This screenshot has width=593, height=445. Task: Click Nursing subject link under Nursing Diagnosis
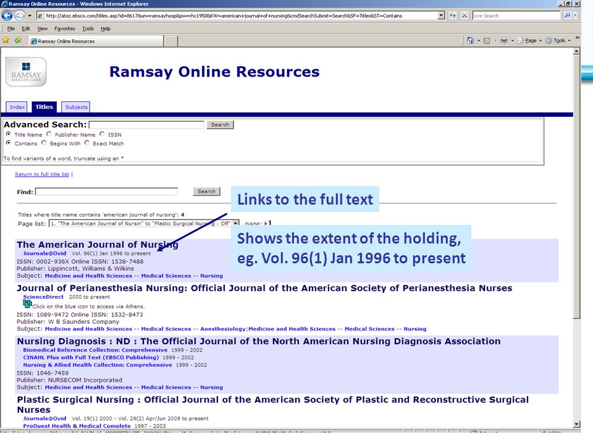(x=211, y=388)
